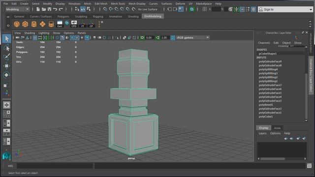Click the CP shelf icon
315x177 pixels.
[x=92, y=24]
